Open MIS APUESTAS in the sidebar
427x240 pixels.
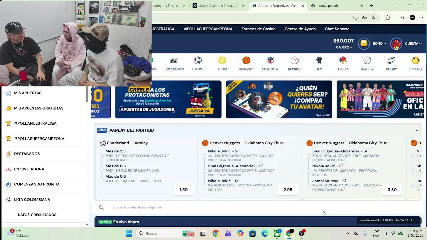click(43, 93)
